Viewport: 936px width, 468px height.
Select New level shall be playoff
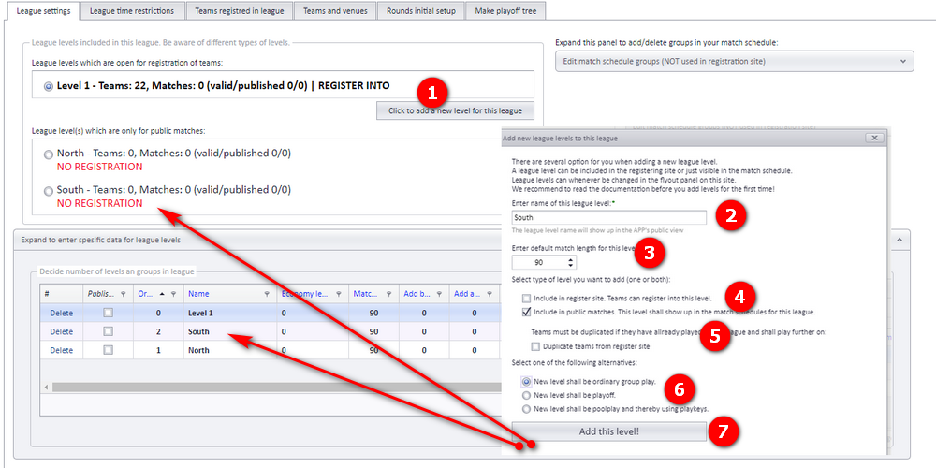coord(526,395)
